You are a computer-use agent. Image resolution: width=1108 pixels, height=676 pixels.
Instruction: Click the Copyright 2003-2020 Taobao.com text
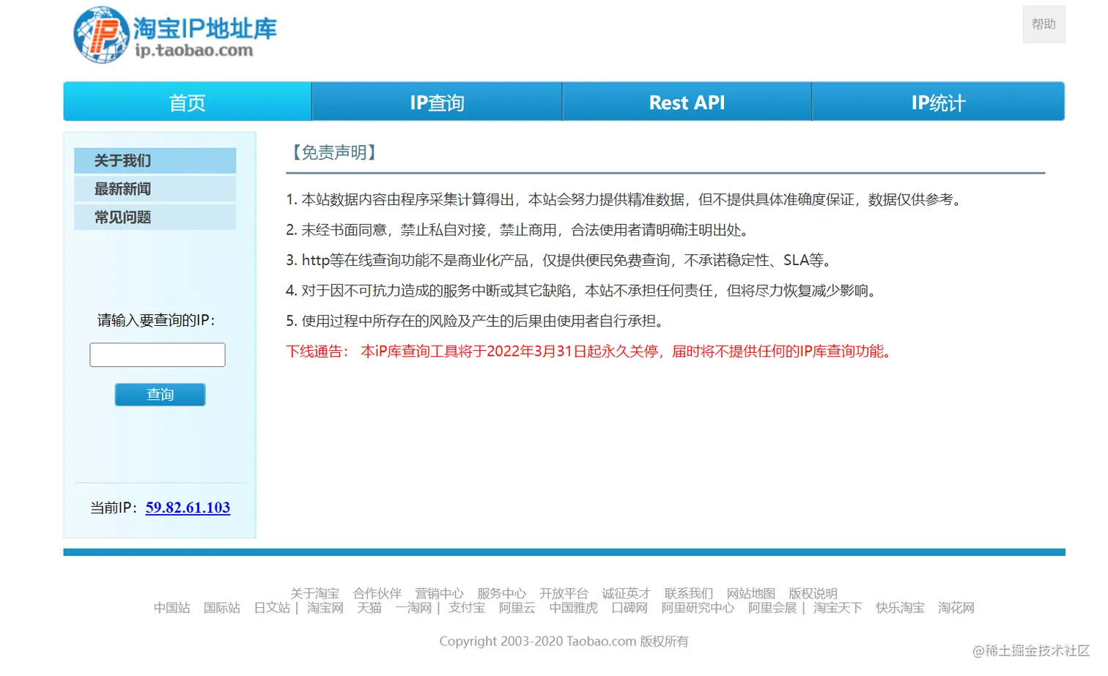coord(564,642)
